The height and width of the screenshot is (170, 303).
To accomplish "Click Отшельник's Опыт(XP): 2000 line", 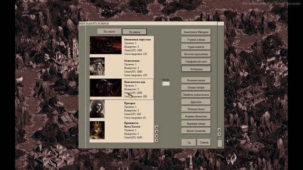I will pos(133,71).
